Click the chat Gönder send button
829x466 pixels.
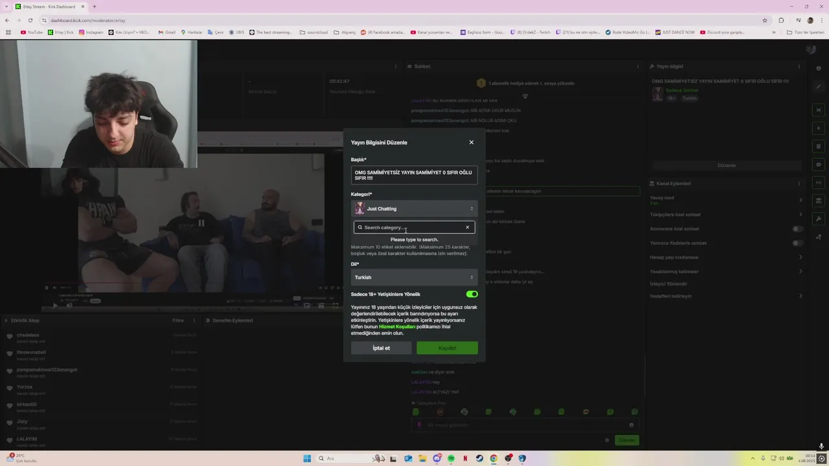point(627,440)
